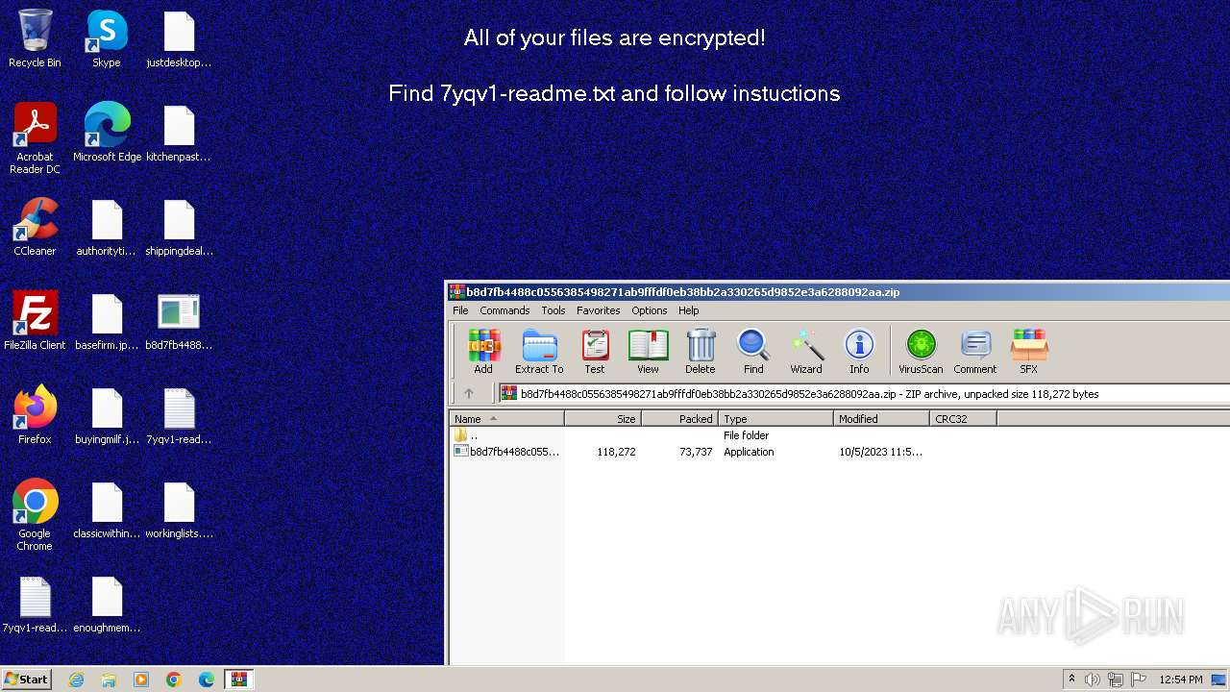Screen dimensions: 1230x692
Task: Click the Add toolbar icon in WinRAR
Action: coord(483,351)
